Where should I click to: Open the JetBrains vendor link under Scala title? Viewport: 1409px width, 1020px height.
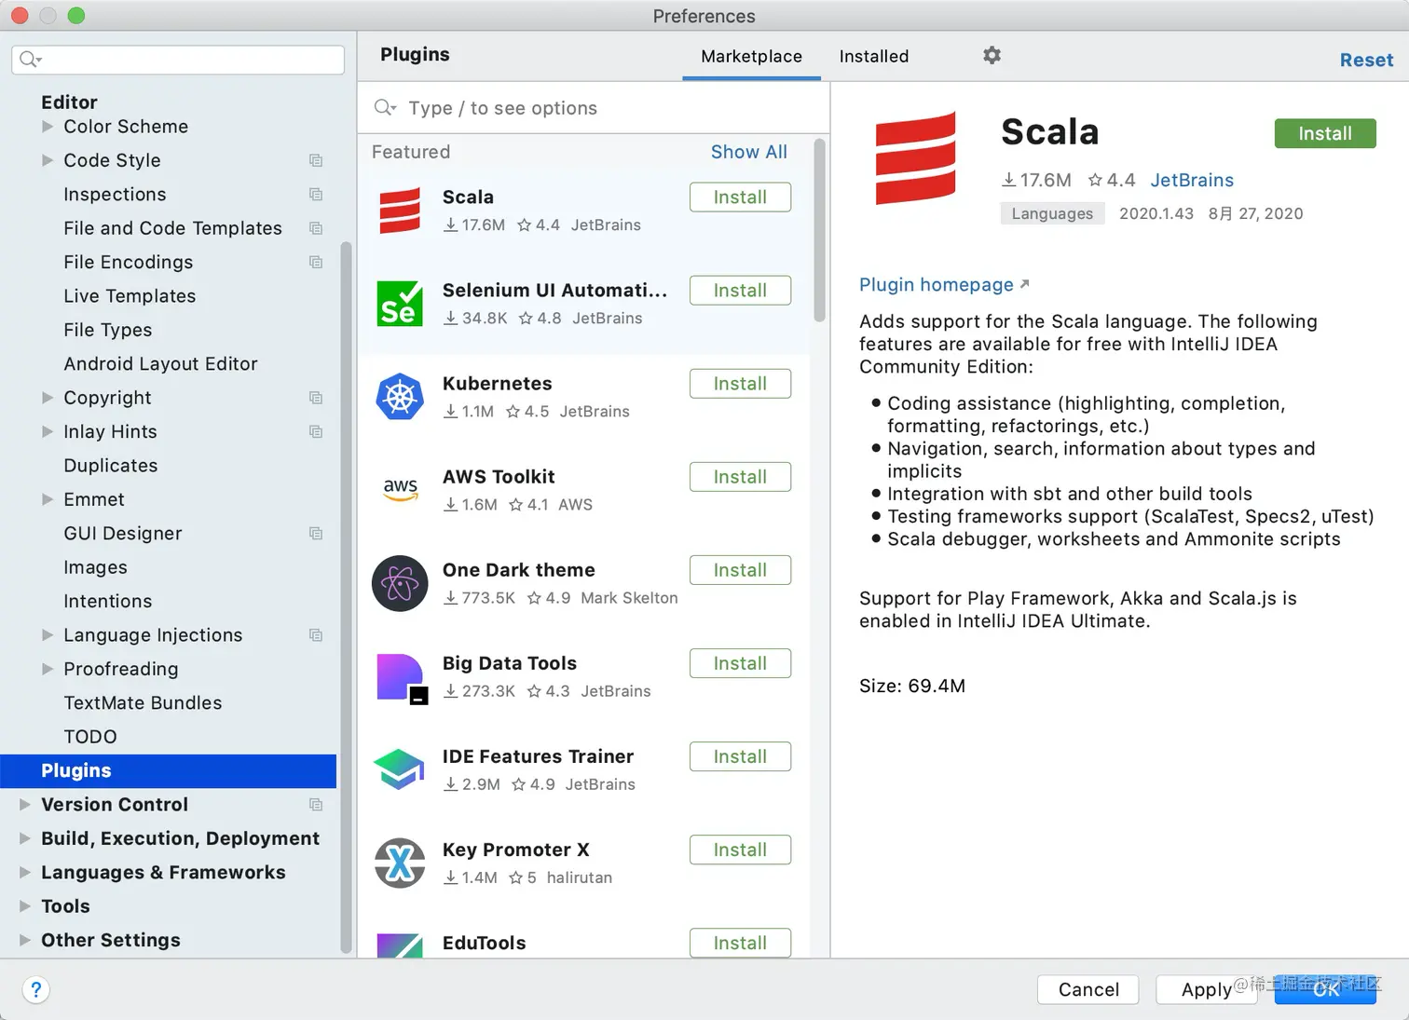click(1192, 180)
